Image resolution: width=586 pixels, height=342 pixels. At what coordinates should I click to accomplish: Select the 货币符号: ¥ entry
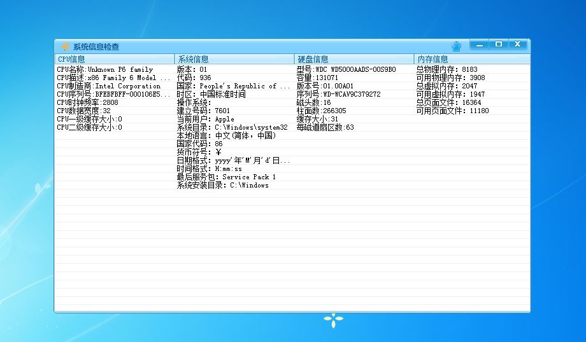click(x=199, y=152)
